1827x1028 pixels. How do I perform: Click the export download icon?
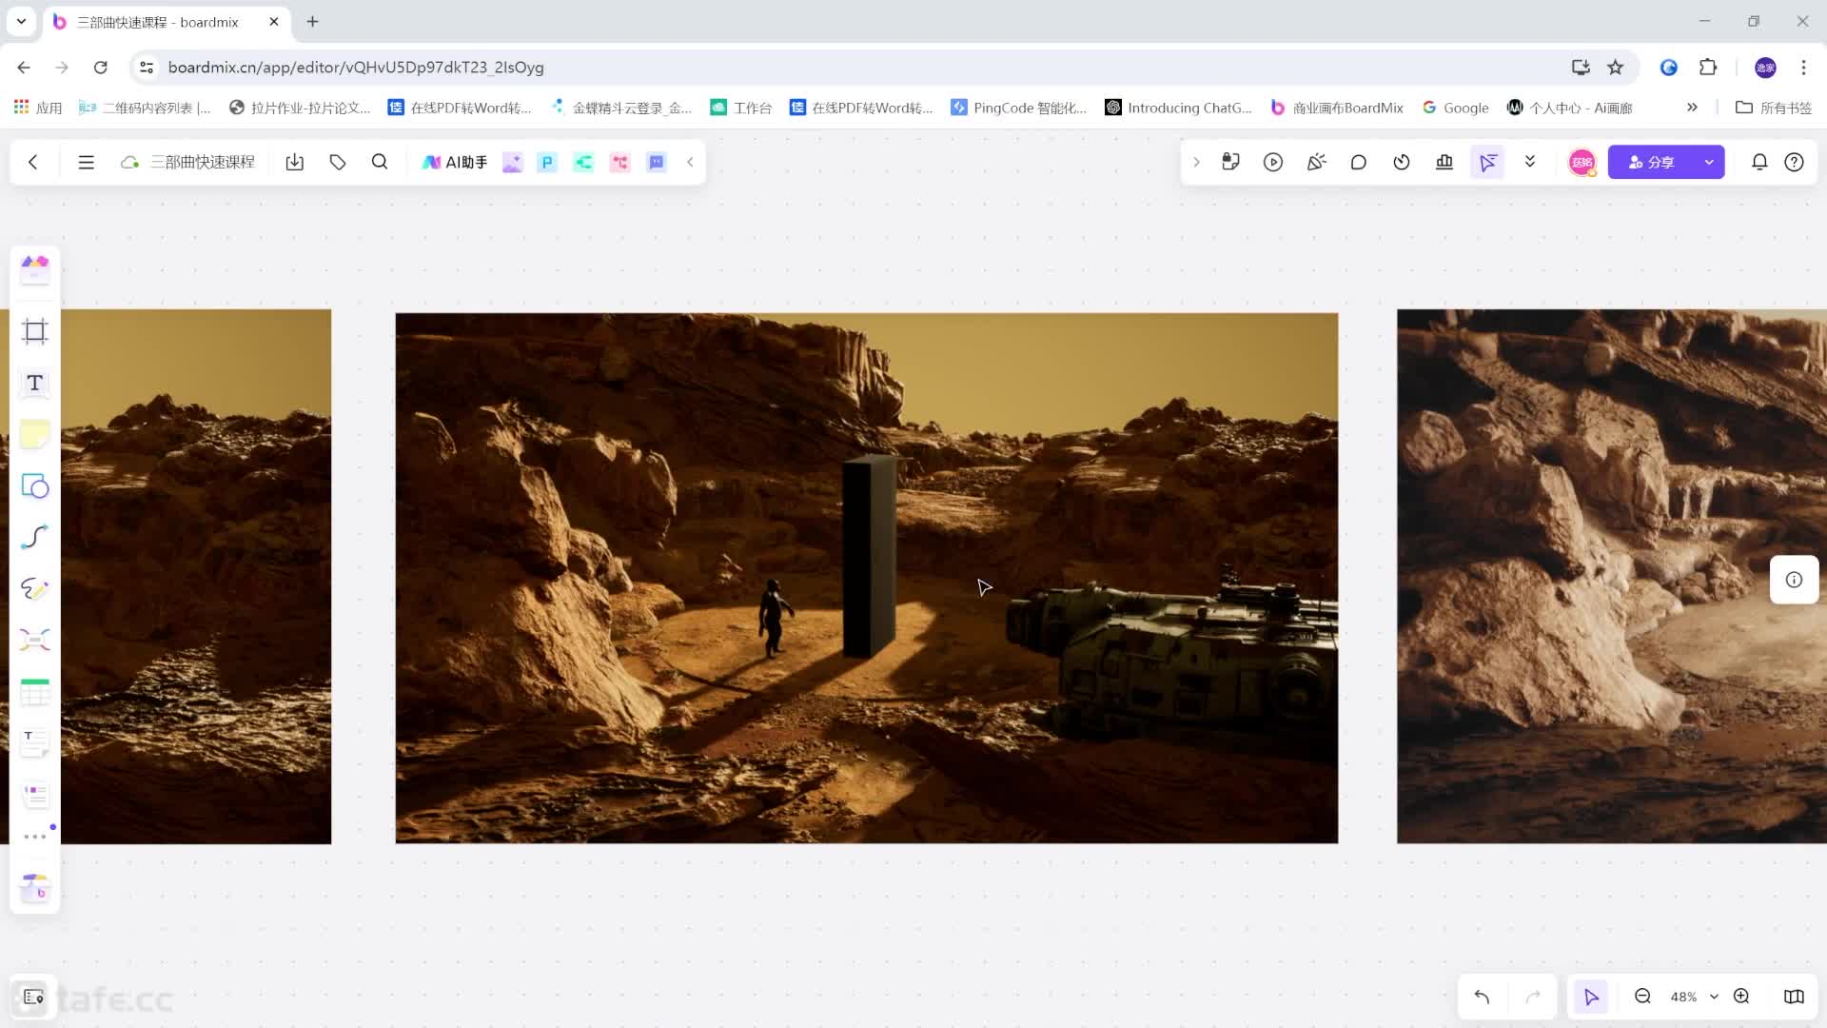pyautogui.click(x=295, y=163)
